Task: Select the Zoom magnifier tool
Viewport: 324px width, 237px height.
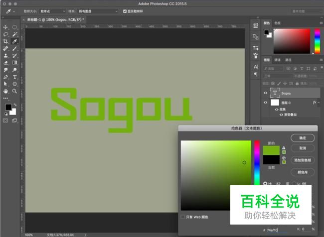Action: [x=14, y=91]
